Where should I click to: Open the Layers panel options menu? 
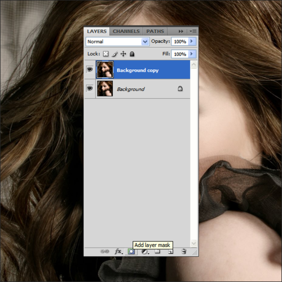coord(193,31)
